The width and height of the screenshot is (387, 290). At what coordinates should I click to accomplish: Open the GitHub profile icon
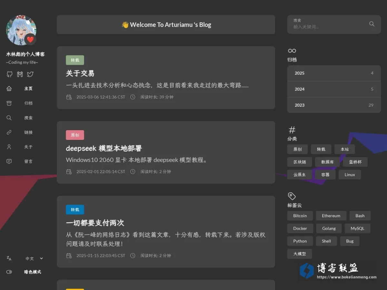coord(10,74)
